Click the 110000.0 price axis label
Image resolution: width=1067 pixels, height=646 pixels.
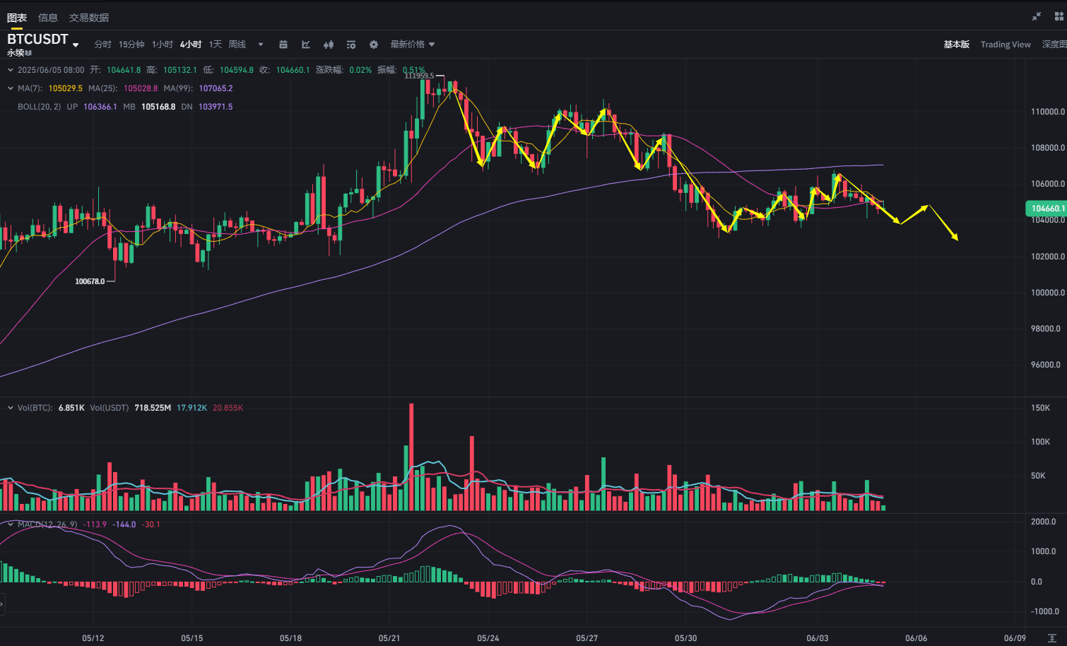[x=1048, y=112]
